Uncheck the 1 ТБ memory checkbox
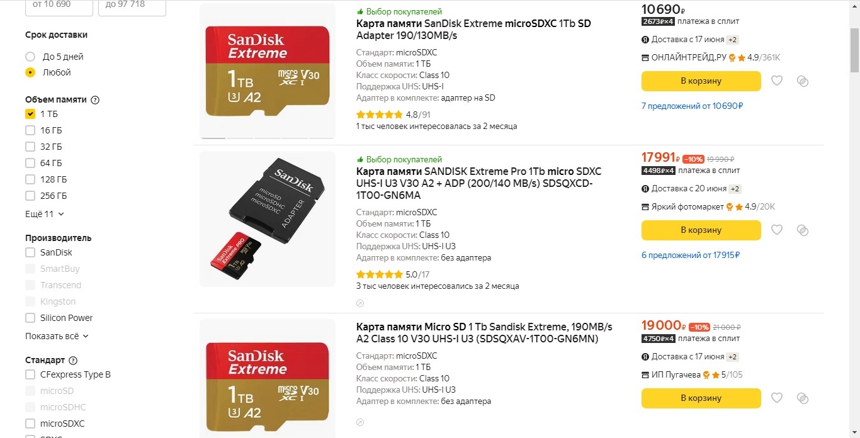The image size is (860, 438). coord(30,114)
